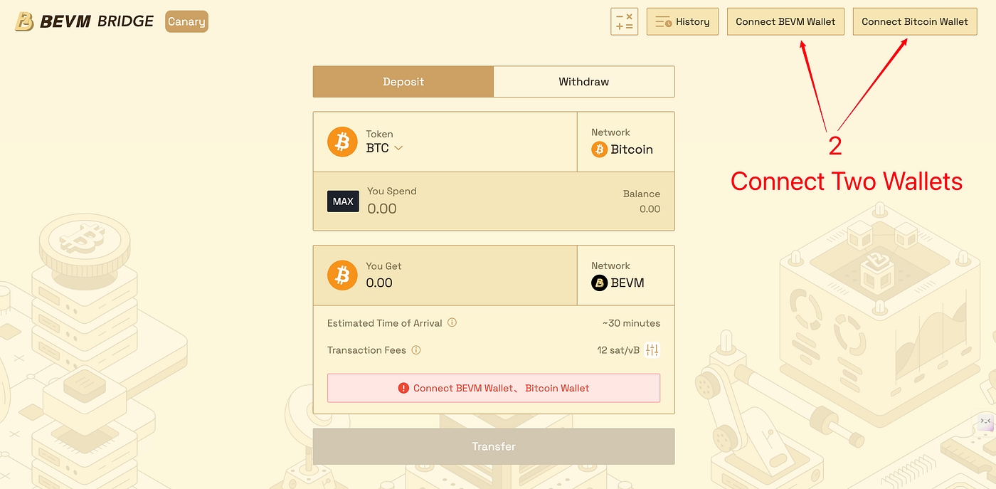
Task: Click the Bitcoin network icon
Action: point(600,149)
